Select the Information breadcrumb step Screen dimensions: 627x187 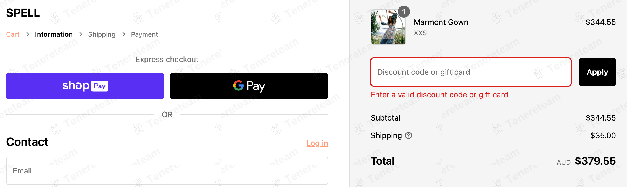tap(54, 34)
